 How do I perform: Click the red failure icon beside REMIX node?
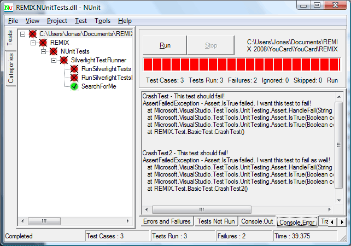click(x=43, y=43)
